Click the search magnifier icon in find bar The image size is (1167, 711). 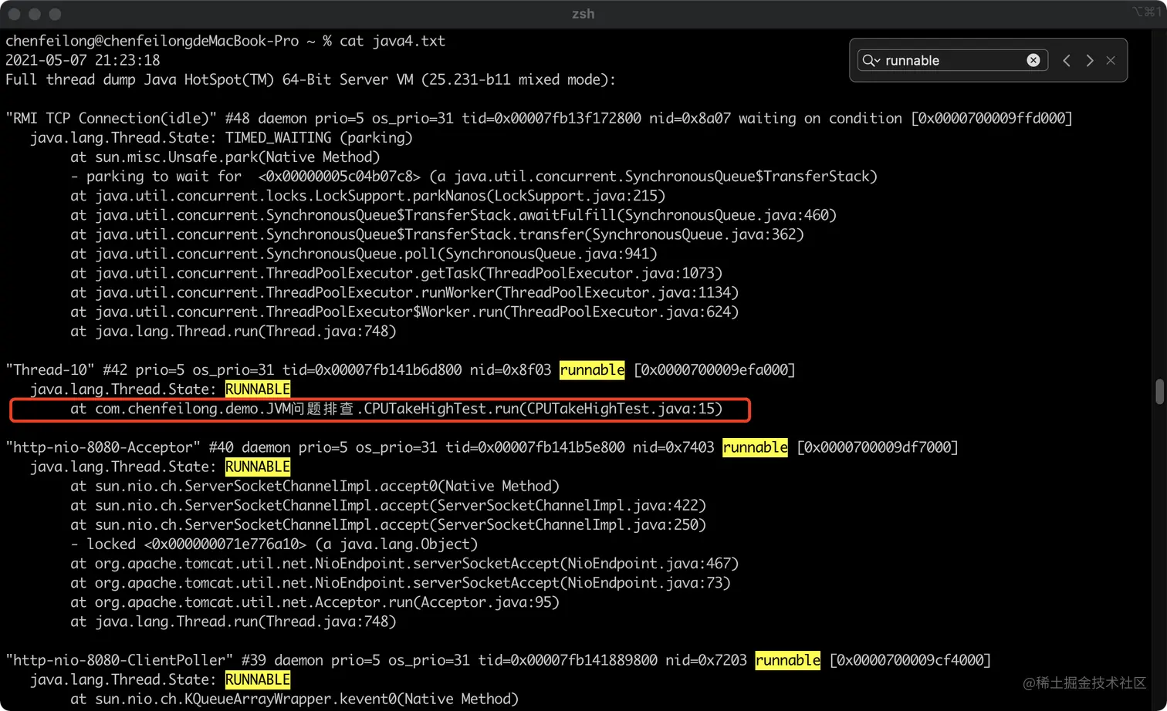(x=868, y=60)
